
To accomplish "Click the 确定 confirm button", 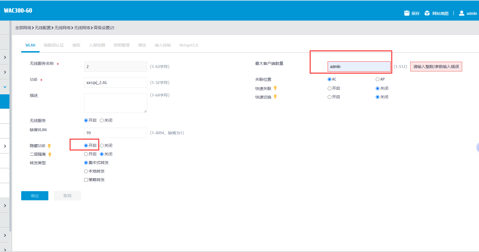I will click(35, 196).
